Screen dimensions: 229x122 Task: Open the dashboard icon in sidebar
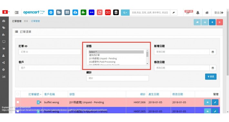[4, 21]
